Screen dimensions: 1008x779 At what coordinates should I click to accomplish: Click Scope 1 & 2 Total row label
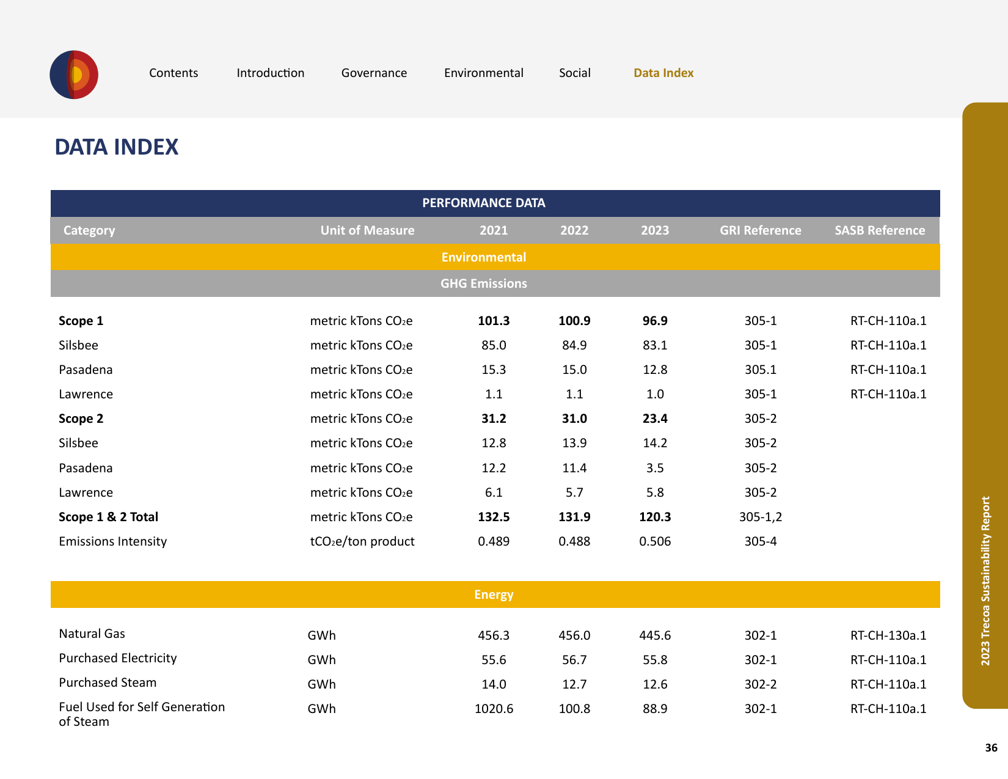coord(109,517)
